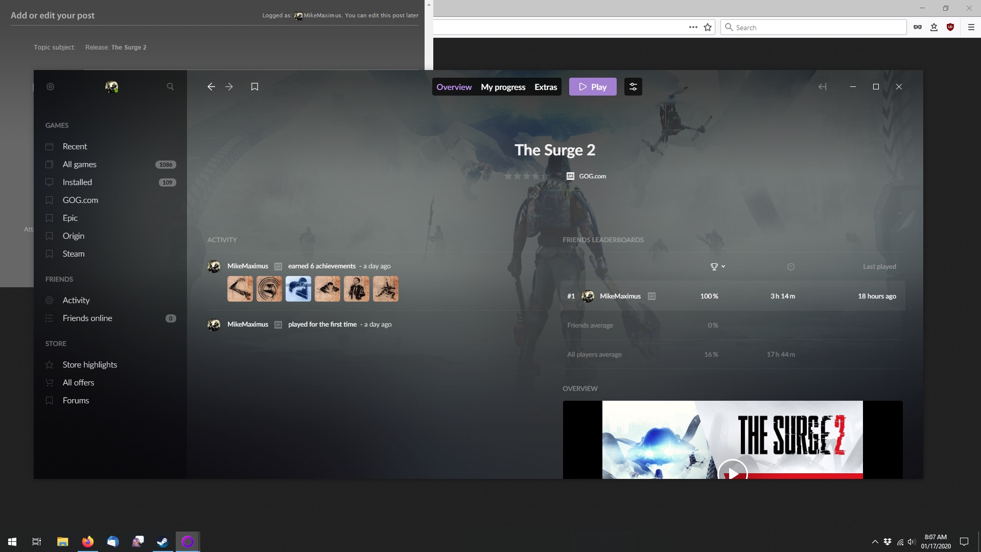
Task: Collapse sidebar with arrow-to-bar icon
Action: click(822, 87)
